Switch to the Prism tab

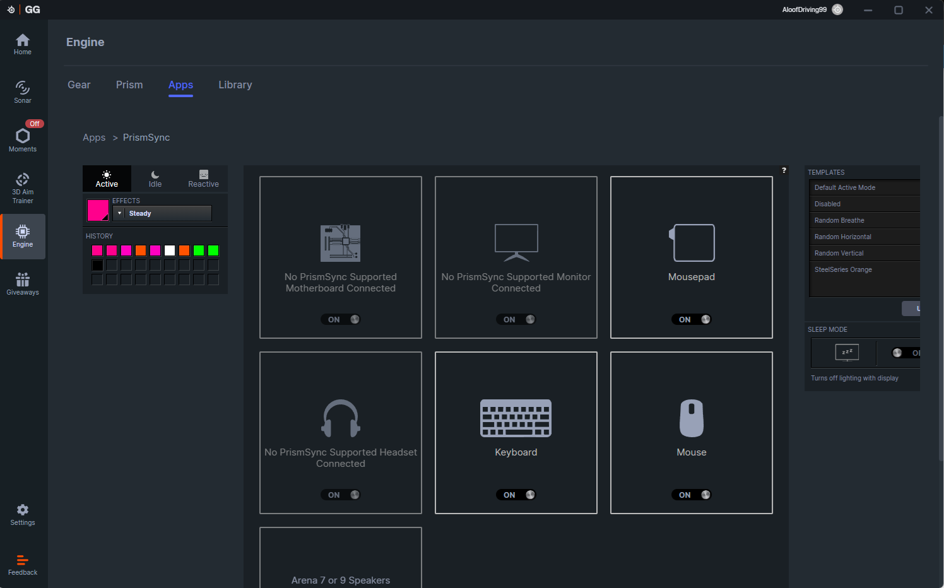[x=129, y=85]
